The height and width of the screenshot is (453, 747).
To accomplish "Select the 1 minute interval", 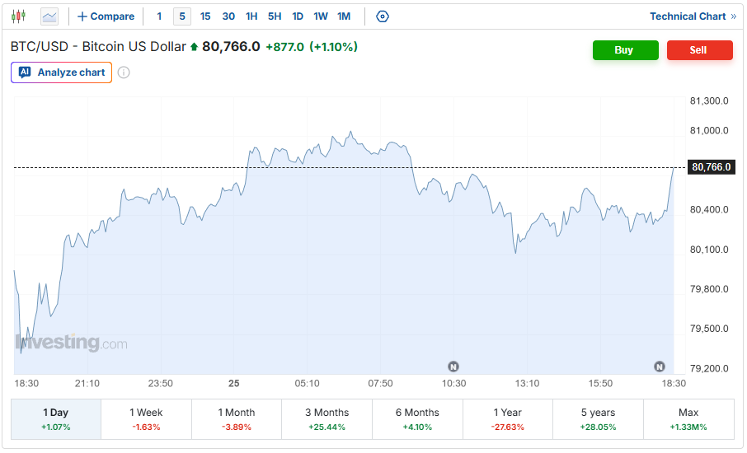I will pyautogui.click(x=159, y=16).
